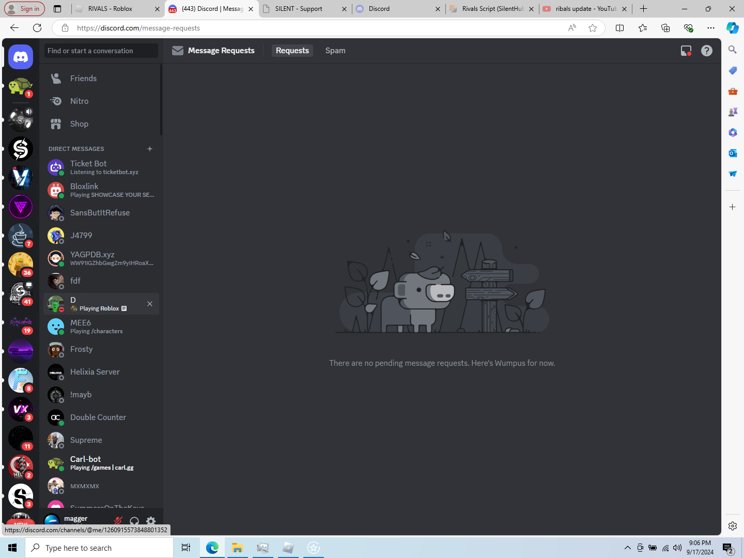The width and height of the screenshot is (744, 558).
Task: Open !mayb conversation
Action: (101, 395)
